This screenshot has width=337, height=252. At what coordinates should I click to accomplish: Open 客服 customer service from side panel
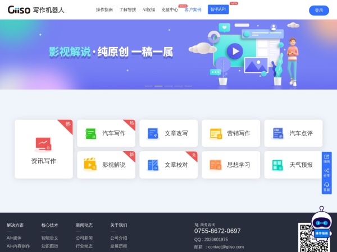click(327, 186)
